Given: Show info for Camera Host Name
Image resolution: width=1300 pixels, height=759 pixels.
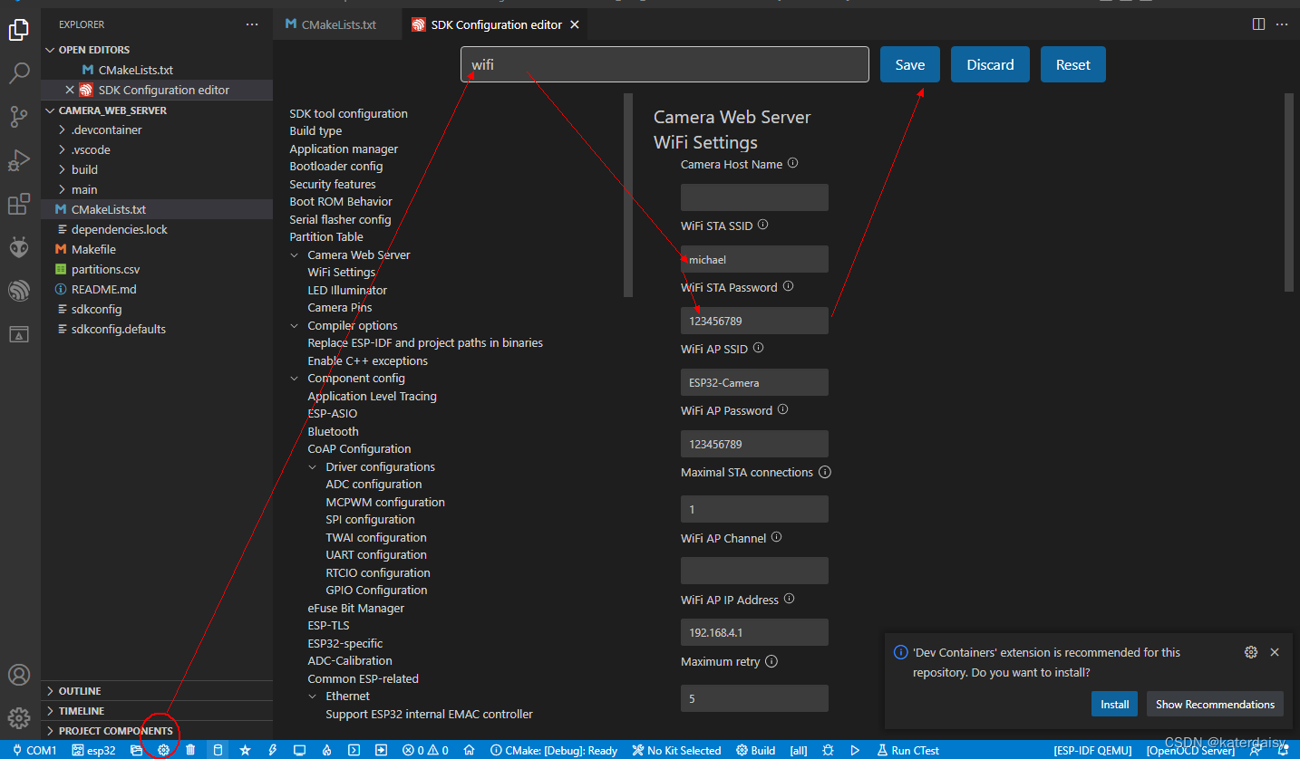Looking at the screenshot, I should [x=792, y=164].
